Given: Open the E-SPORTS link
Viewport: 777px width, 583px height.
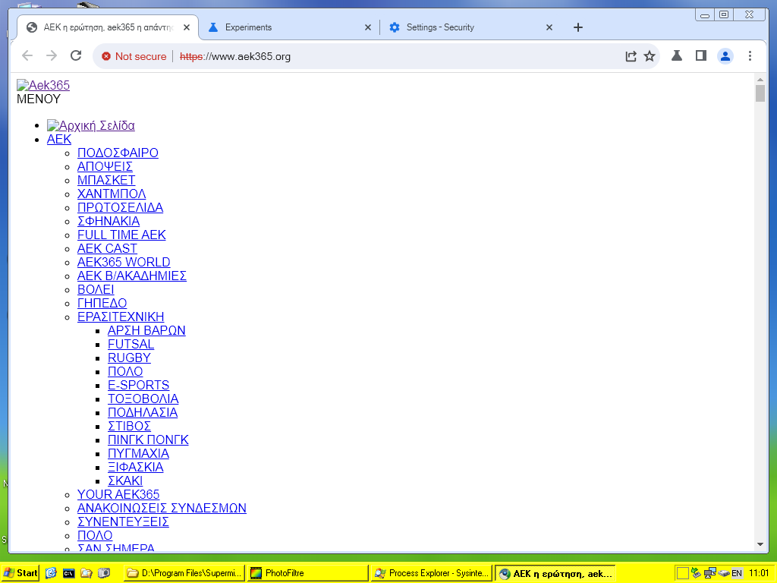Looking at the screenshot, I should [x=139, y=385].
